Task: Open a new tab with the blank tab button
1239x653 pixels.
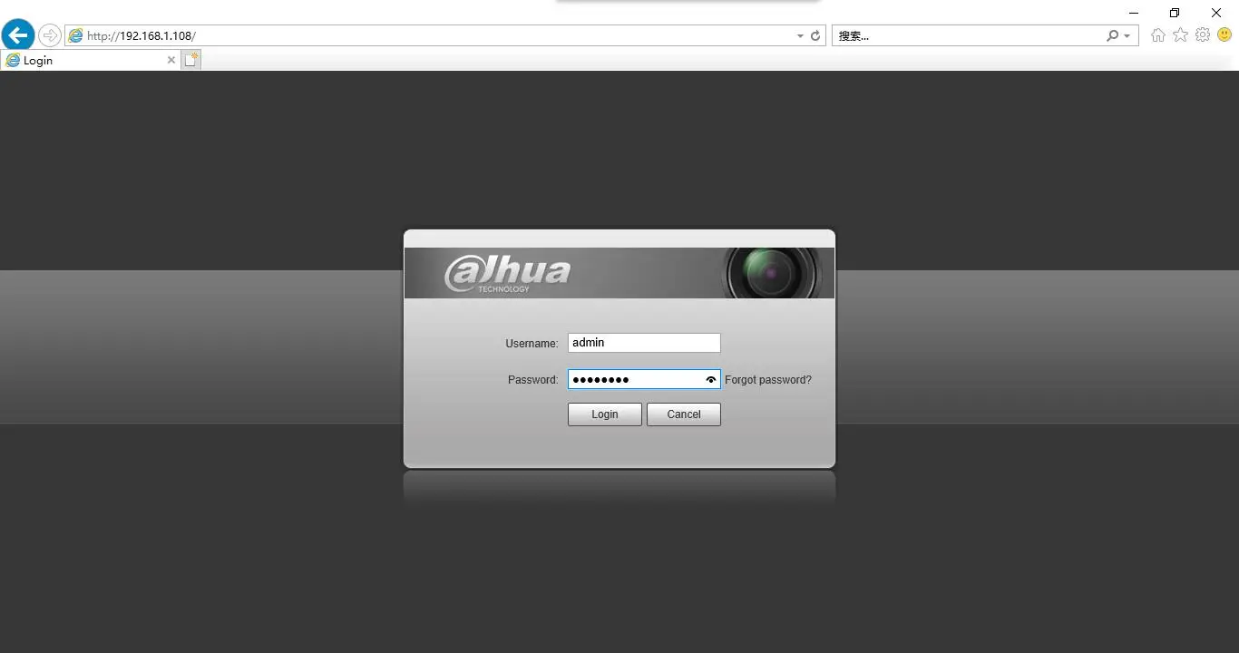Action: tap(190, 60)
